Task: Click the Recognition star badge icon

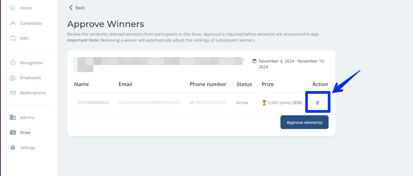Action: pos(13,63)
